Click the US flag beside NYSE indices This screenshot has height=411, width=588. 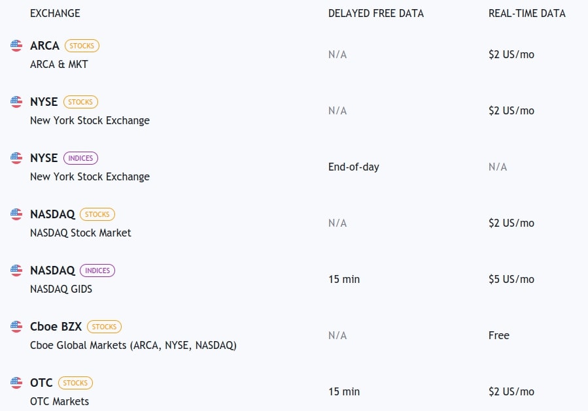[x=16, y=158]
